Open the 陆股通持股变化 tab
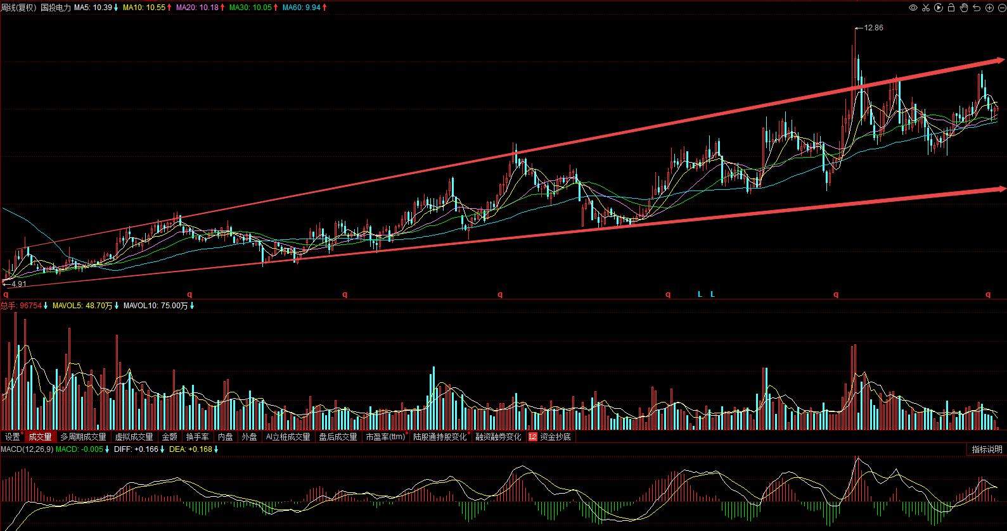Viewport: 1007px width, 531px height. point(440,437)
